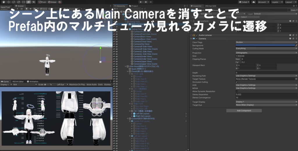The height and width of the screenshot is (151, 298).
Task: Open the custom editor tools icon
Action: coord(34,2)
